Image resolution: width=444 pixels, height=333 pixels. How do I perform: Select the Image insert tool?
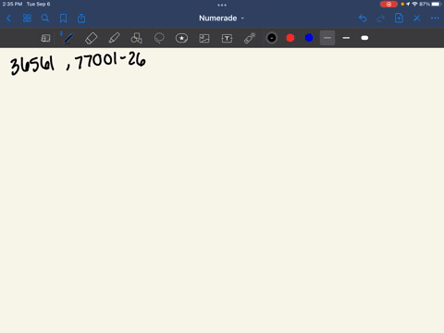(x=204, y=38)
